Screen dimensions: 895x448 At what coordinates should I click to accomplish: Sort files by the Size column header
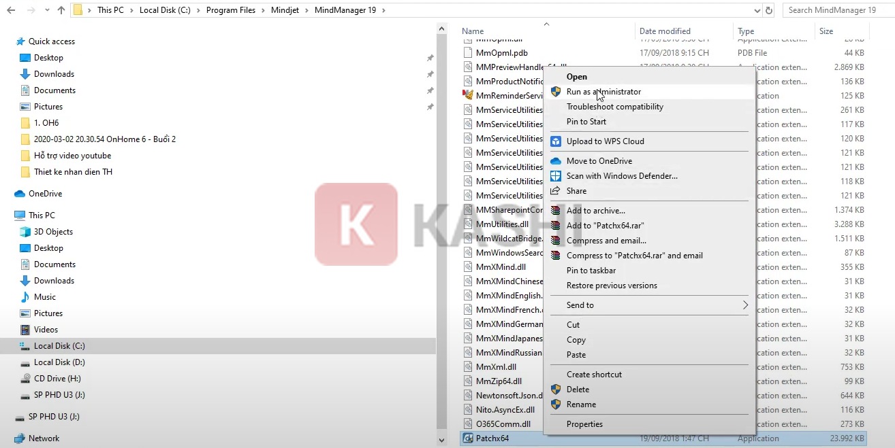click(825, 31)
